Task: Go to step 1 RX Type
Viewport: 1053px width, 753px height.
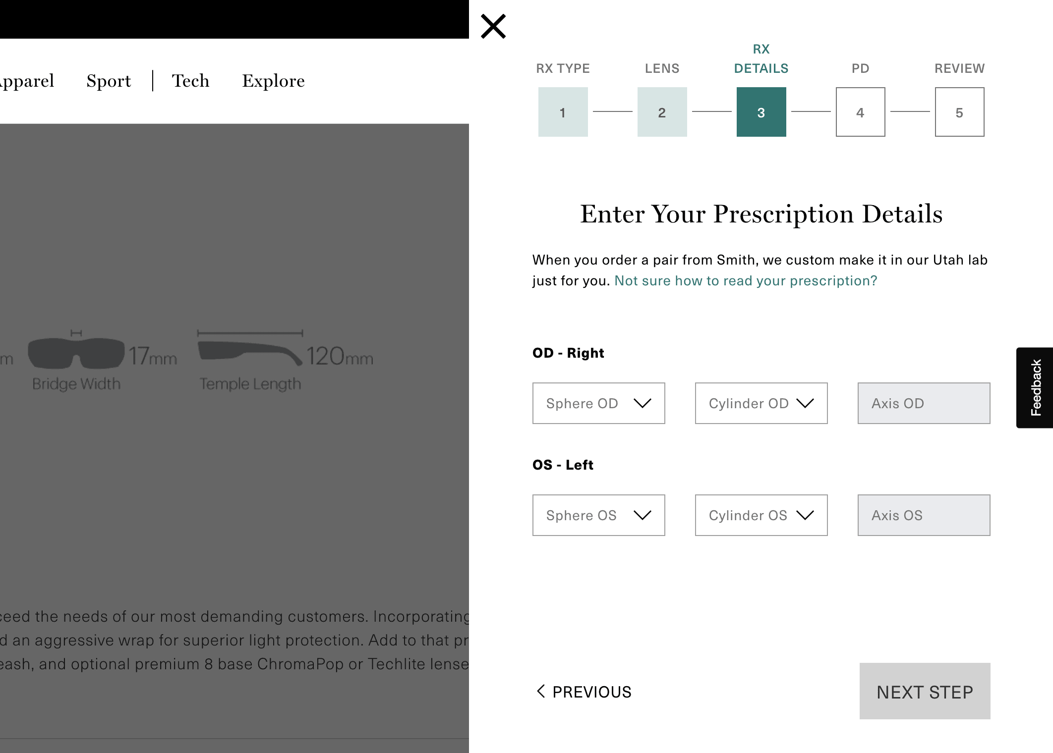Action: point(563,112)
